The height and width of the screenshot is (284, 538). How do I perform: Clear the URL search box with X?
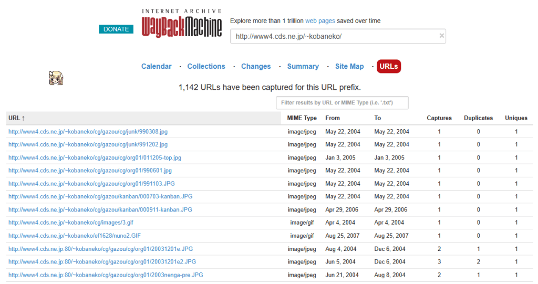click(441, 36)
